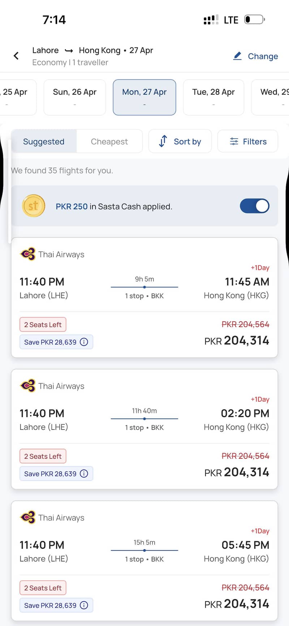Select Thai Airways flight arriving 02:20 PM
The image size is (289, 626).
point(144,429)
